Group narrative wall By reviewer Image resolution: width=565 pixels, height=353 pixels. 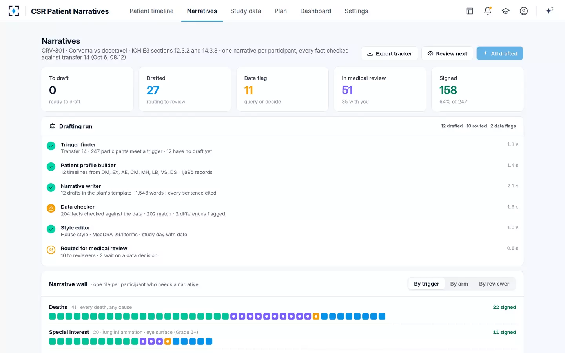(x=494, y=284)
